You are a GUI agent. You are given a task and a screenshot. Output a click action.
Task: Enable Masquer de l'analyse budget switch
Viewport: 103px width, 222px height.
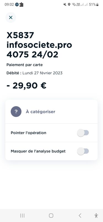click(x=83, y=151)
